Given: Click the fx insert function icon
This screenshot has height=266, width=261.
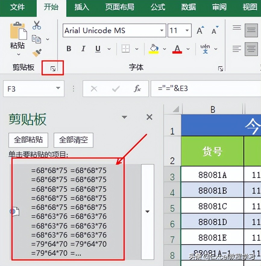Looking at the screenshot, I should [137, 89].
